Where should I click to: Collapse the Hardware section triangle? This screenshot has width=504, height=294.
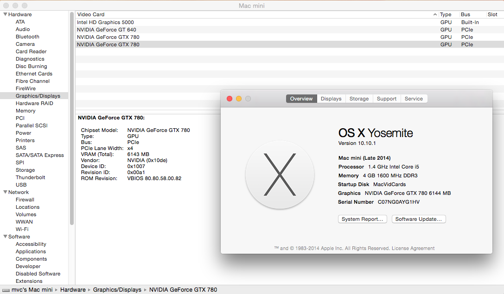coord(5,14)
